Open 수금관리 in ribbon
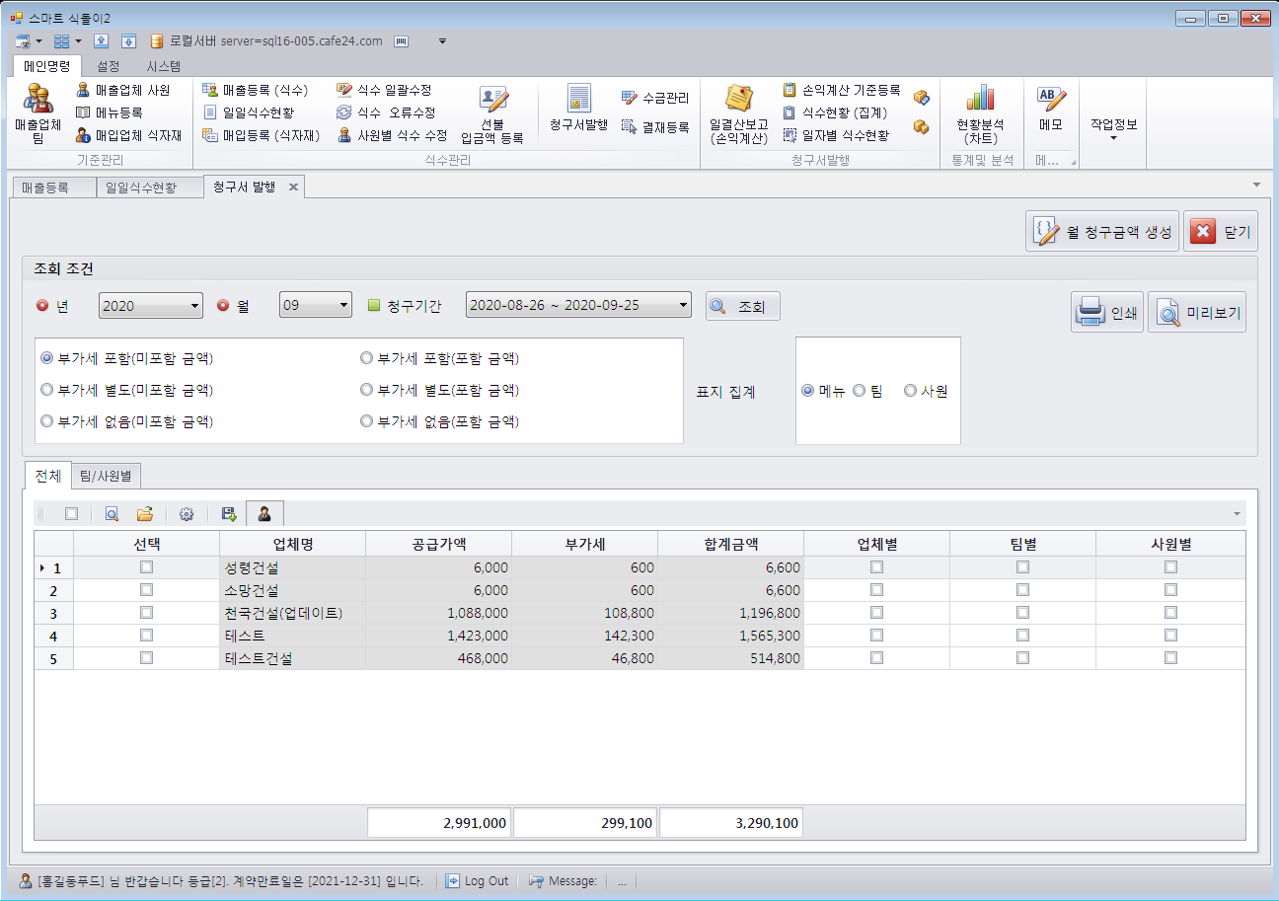Image resolution: width=1279 pixels, height=901 pixels. tap(655, 98)
